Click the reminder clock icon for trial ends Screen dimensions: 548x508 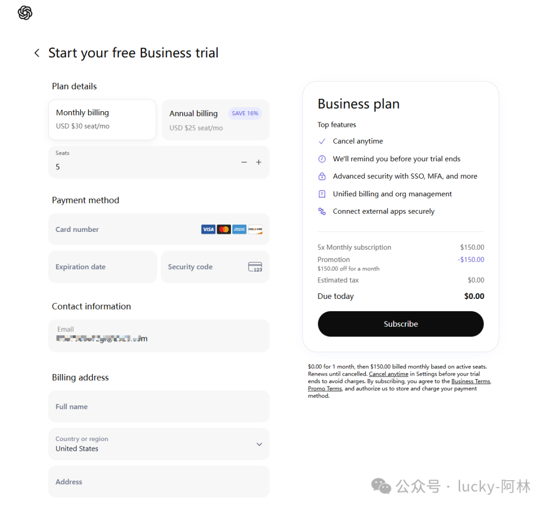pos(322,159)
